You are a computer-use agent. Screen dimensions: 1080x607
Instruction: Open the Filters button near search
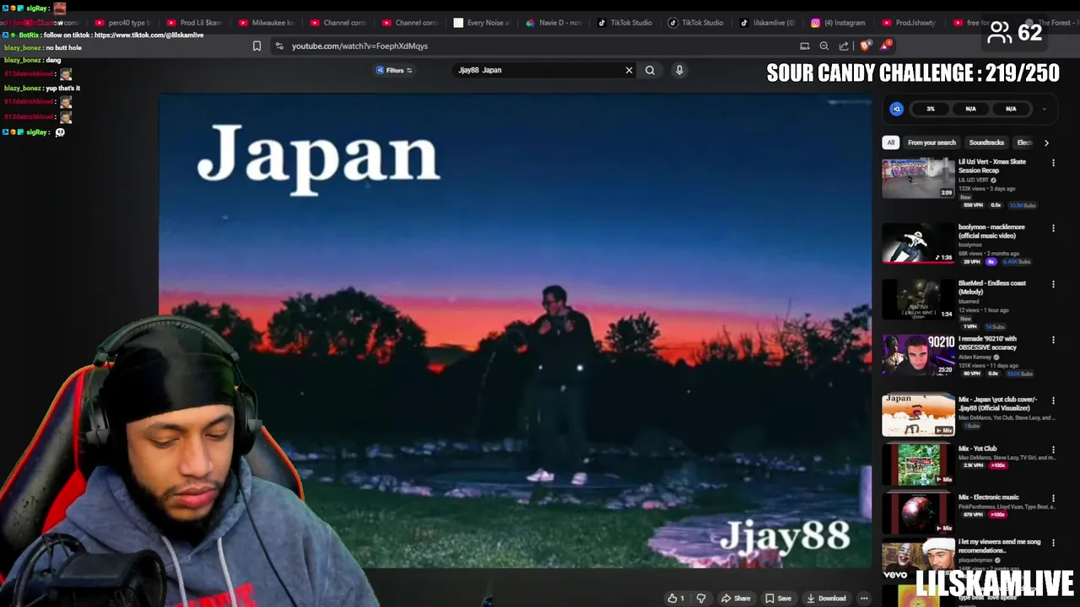(394, 70)
